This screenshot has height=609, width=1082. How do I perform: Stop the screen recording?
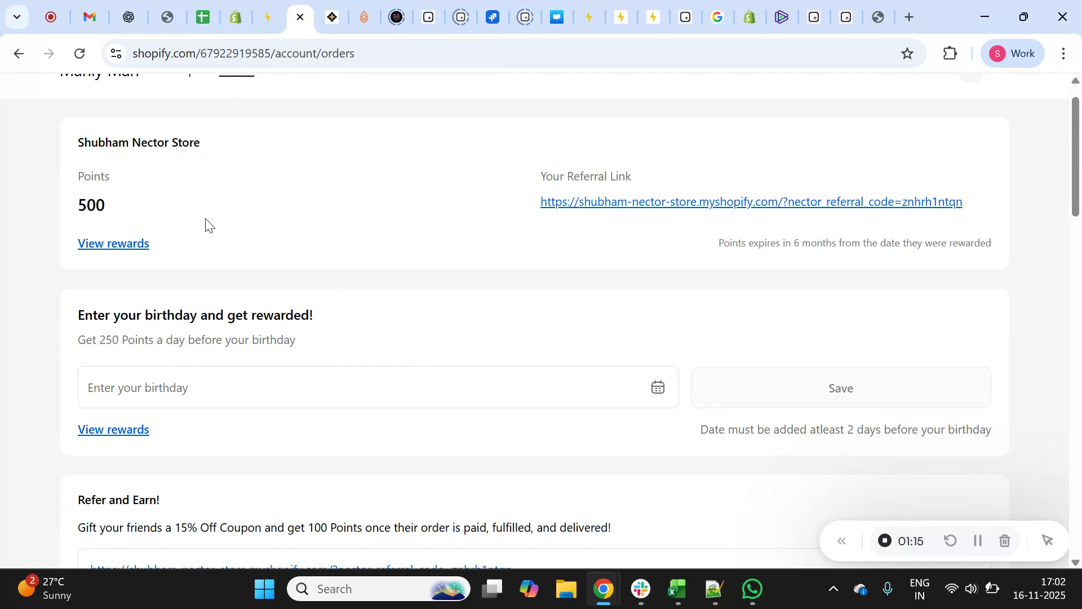coord(885,540)
